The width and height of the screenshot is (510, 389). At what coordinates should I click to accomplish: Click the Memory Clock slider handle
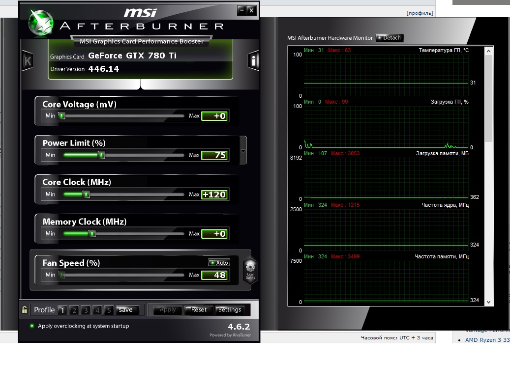coord(92,233)
